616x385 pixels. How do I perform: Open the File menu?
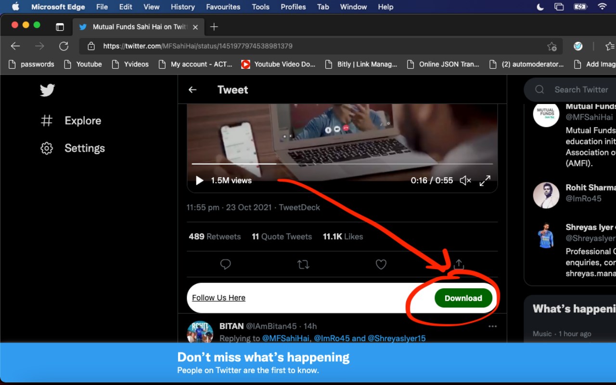[102, 7]
